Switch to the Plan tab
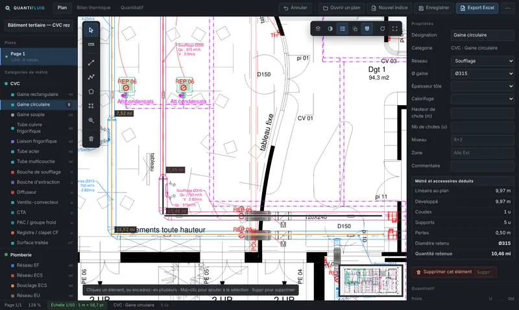 tap(62, 8)
